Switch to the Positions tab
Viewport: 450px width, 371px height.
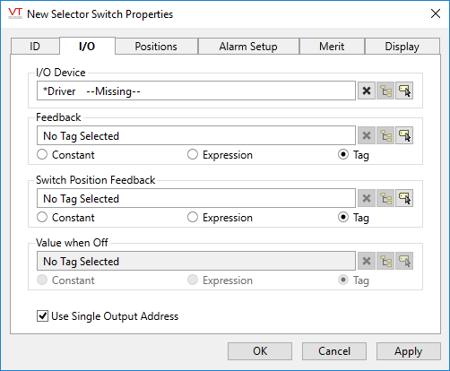(x=156, y=47)
